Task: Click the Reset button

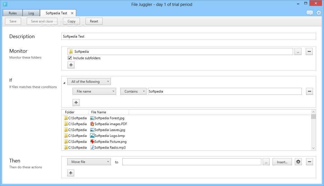Action: tap(94, 21)
